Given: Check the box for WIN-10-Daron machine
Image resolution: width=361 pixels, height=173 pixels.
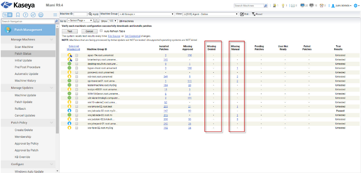Looking at the screenshot, I should tap(77, 94).
